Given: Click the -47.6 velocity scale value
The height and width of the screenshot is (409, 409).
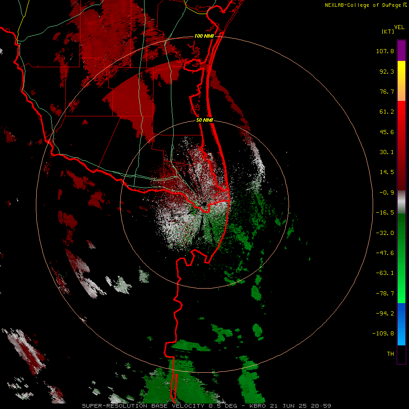Looking at the screenshot, I should click(385, 253).
